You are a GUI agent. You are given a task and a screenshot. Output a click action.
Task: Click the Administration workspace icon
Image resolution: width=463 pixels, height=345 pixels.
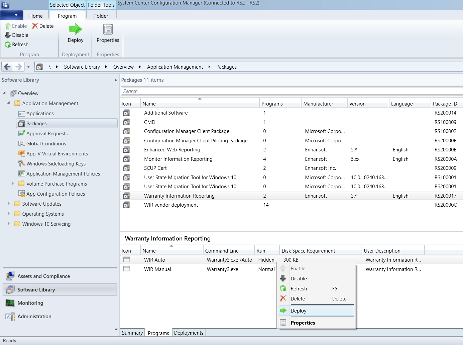pos(10,317)
